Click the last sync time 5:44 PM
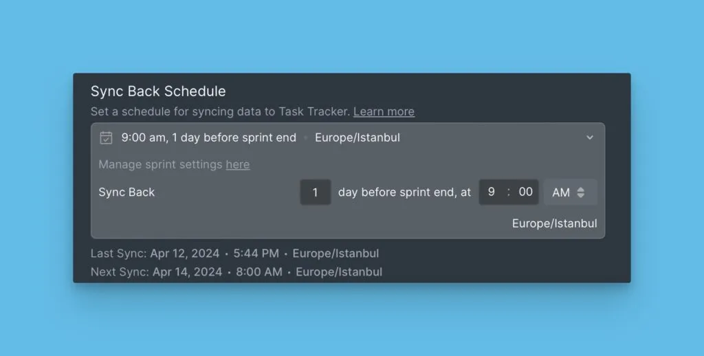Image resolution: width=704 pixels, height=356 pixels. point(256,254)
